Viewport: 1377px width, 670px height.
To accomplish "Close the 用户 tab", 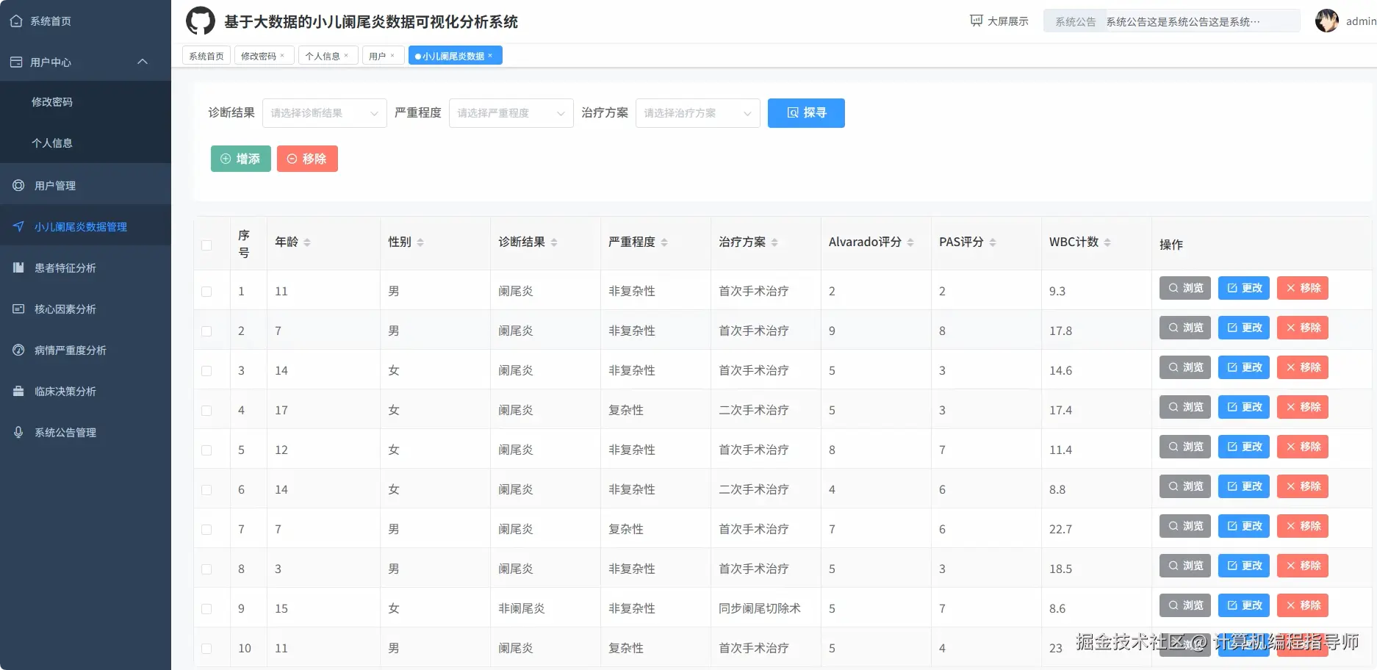I will pos(392,54).
